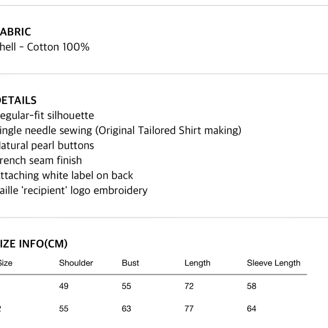Select the shoulder value 49
Screen dimensions: 328x328
click(64, 286)
